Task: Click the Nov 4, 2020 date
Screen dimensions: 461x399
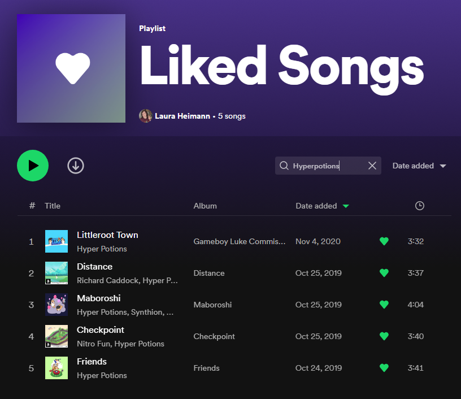Action: point(318,241)
